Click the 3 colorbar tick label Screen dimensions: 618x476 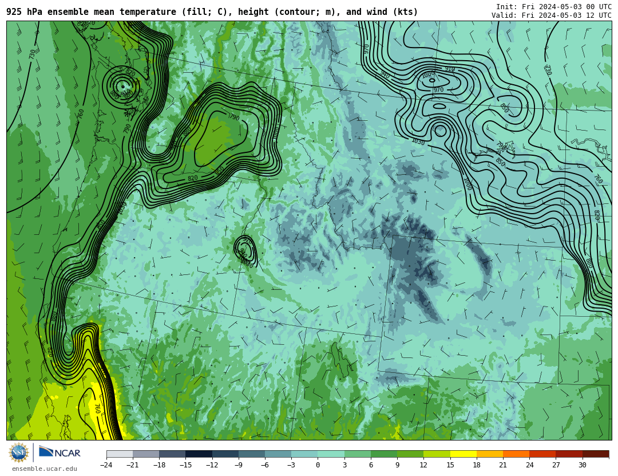pos(344,465)
